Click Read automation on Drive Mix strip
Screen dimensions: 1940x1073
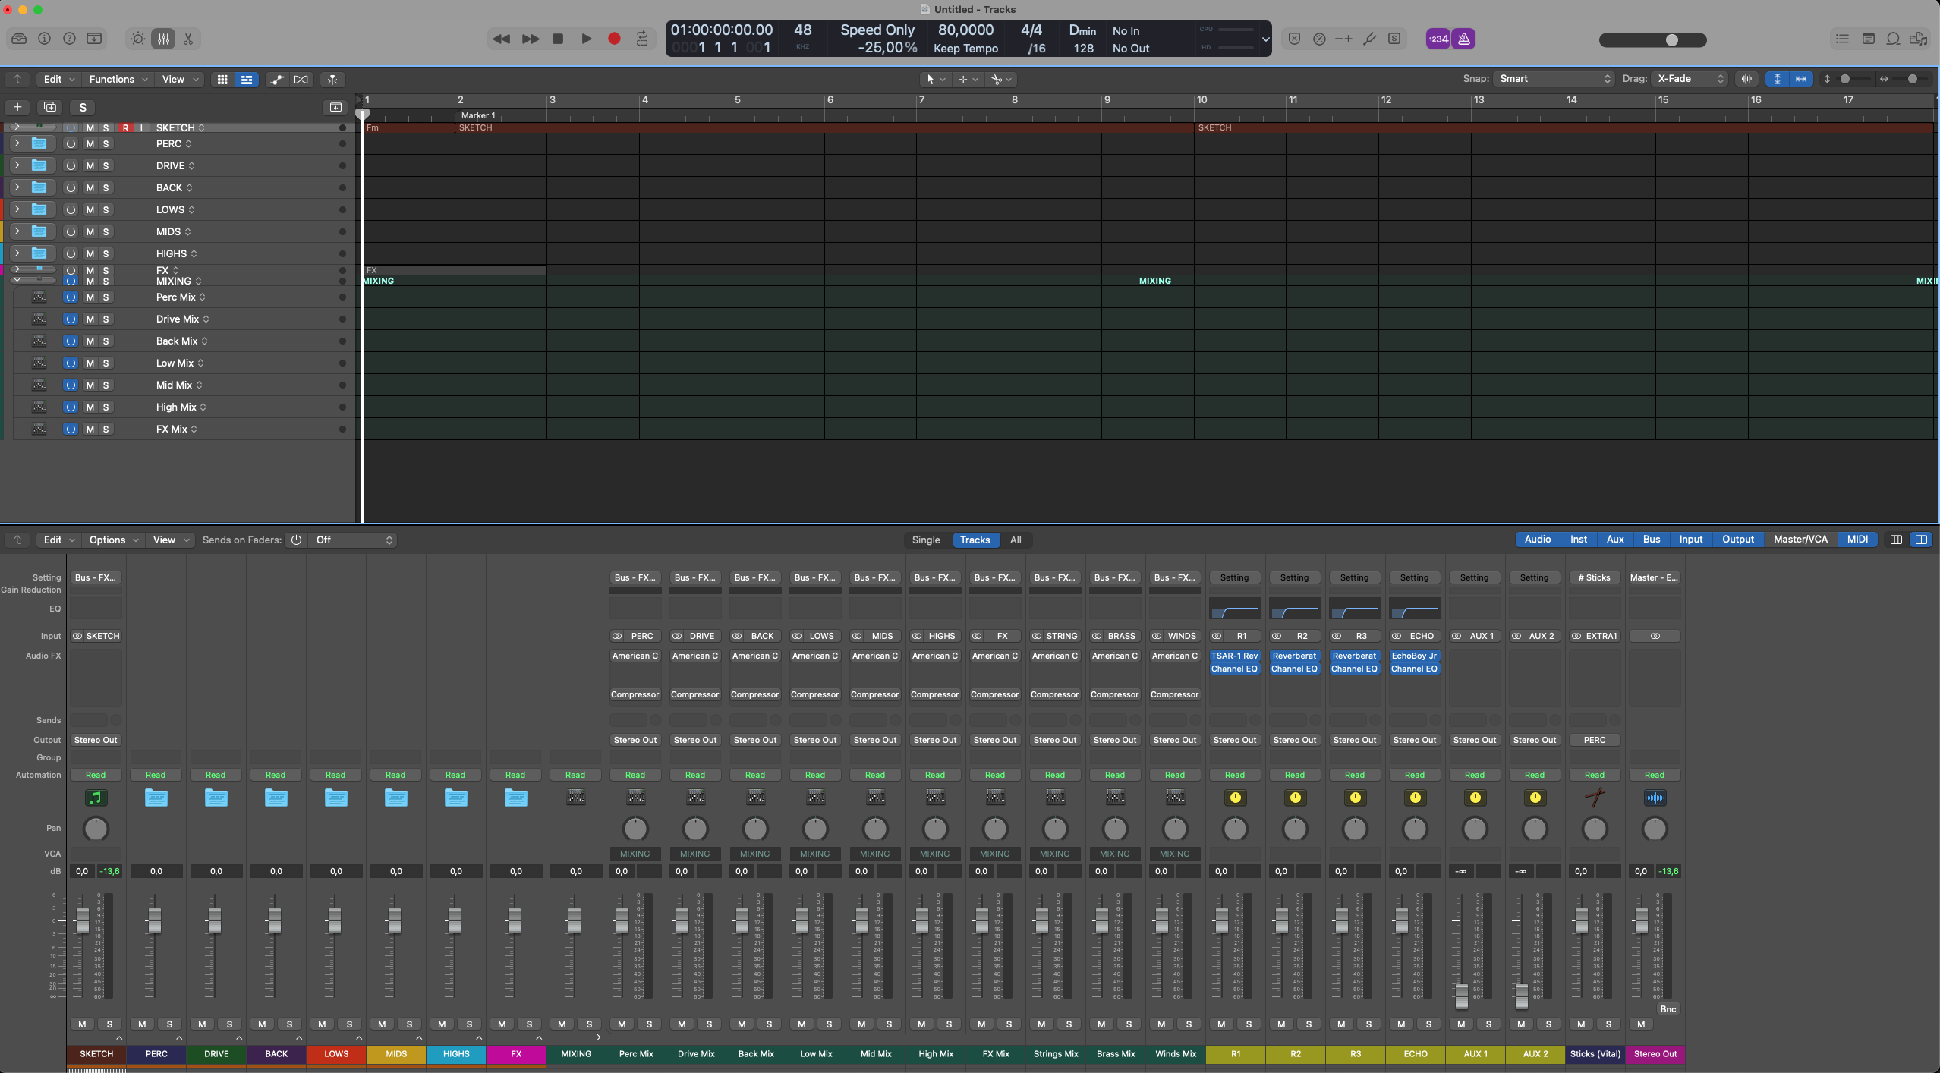(694, 775)
